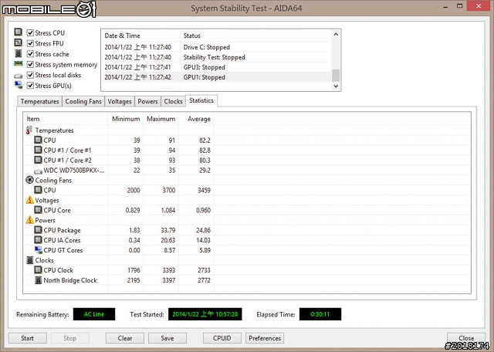Click the Clear button

(125, 338)
